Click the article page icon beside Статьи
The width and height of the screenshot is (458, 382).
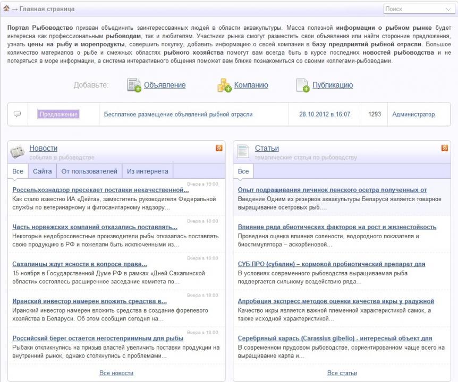pos(243,151)
